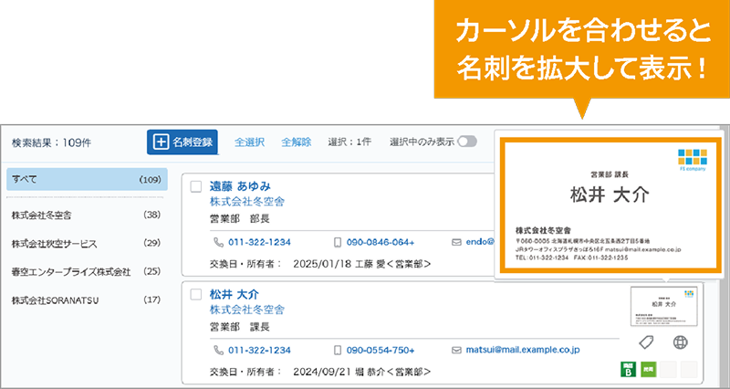This screenshot has width=730, height=389.
Task: Click the phone icon in 遠藤 あゆみ row
Action: (x=218, y=242)
